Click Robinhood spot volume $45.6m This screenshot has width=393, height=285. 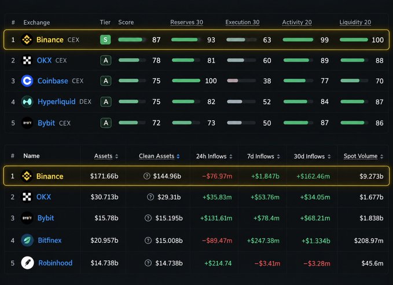(372, 263)
